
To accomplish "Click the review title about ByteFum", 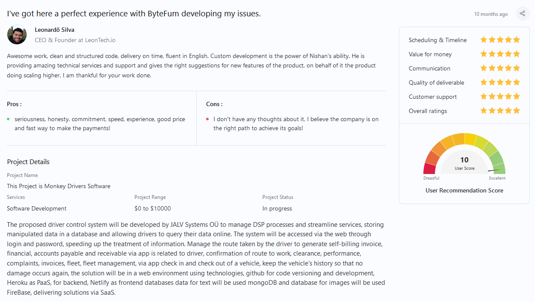I will click(x=134, y=13).
